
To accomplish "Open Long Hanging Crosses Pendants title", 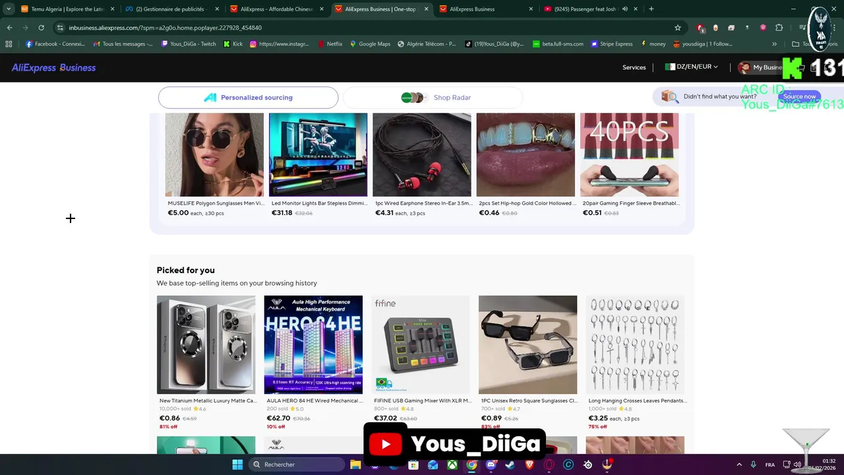I will coord(638,400).
